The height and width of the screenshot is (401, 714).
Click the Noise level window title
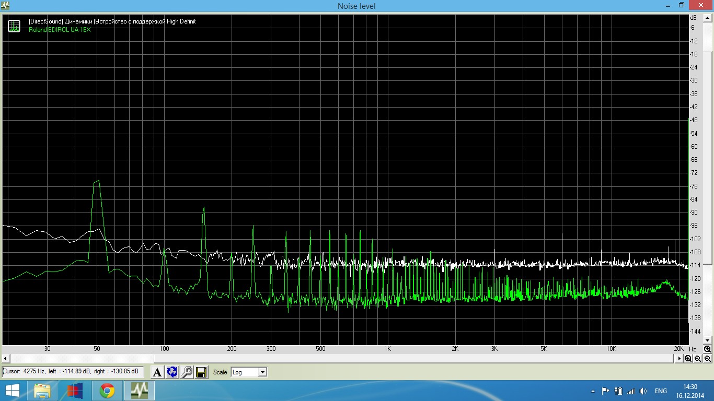pos(356,6)
